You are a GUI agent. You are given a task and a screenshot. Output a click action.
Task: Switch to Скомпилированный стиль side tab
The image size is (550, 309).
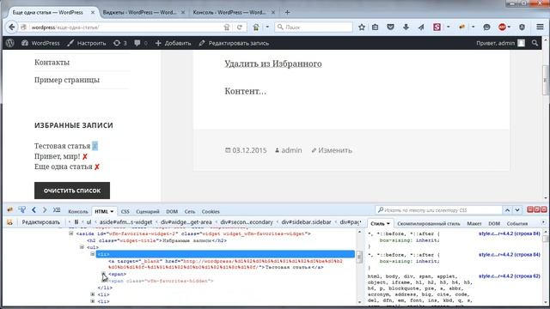coord(429,223)
